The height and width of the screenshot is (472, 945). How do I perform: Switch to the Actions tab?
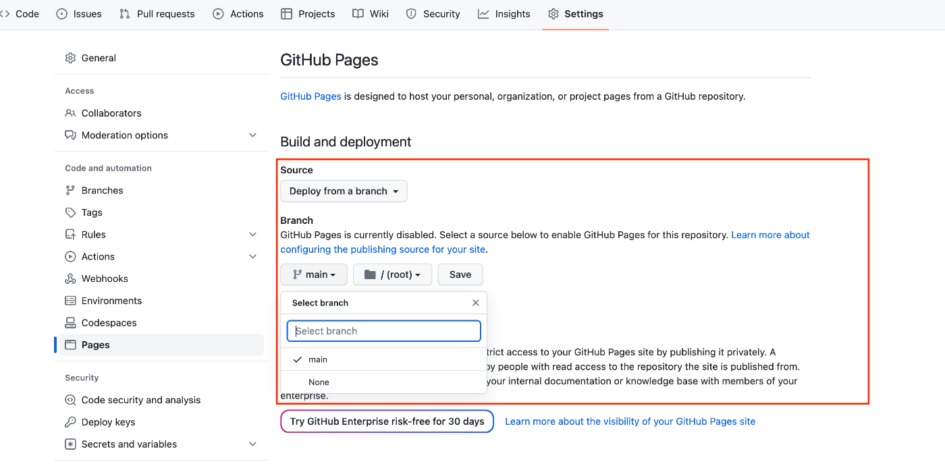tap(238, 13)
